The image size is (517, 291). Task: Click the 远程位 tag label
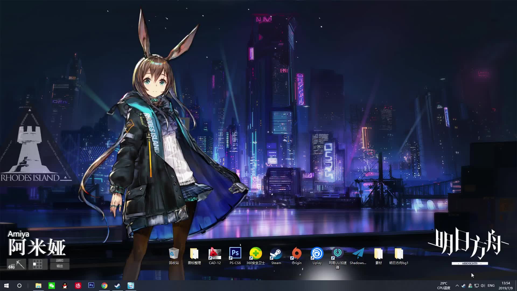point(60,261)
